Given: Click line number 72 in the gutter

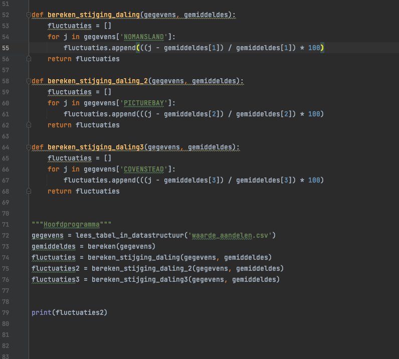Looking at the screenshot, I should (6, 236).
